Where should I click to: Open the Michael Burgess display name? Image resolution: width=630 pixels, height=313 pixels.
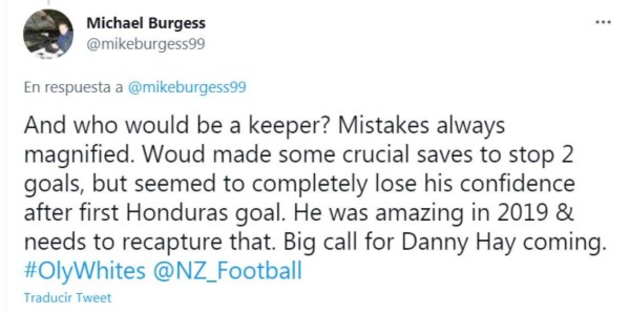coord(145,24)
